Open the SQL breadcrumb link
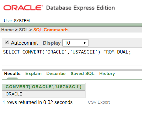 23,30
